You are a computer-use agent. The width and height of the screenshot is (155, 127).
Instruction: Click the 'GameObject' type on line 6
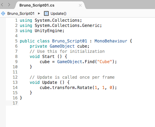coord(62,46)
